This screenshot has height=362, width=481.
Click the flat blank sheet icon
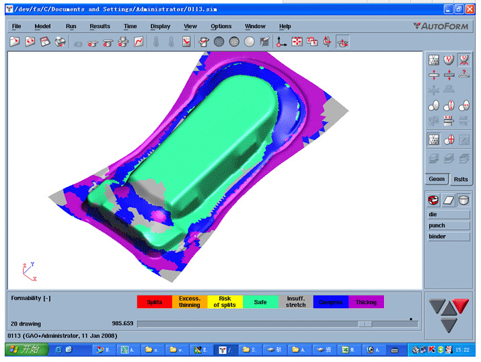click(x=449, y=200)
